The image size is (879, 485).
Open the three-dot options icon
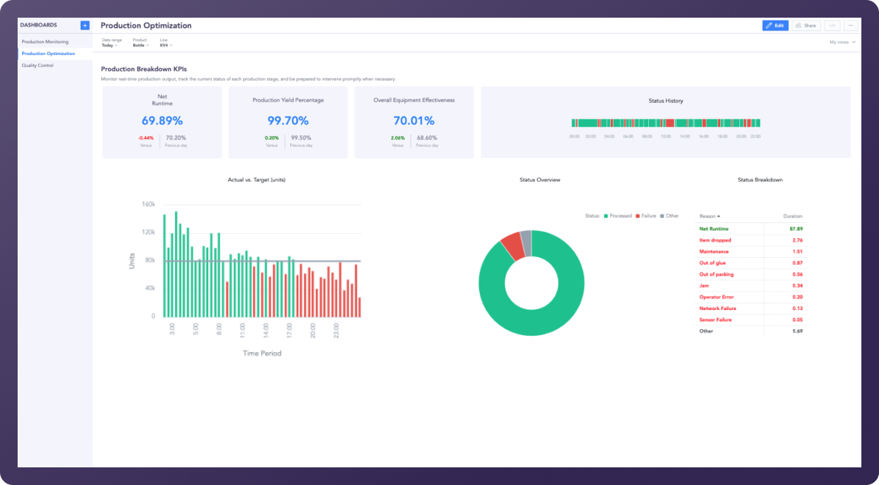850,25
